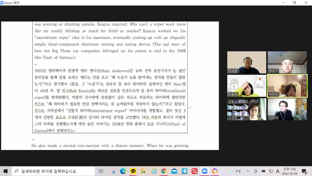Expand the hidden system tray icons chevron
Screen dimensions: 312x176
pyautogui.click(x=248, y=171)
